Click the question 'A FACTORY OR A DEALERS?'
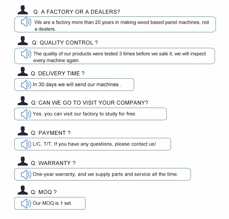The height and width of the screenshot is (219, 229). click(77, 12)
